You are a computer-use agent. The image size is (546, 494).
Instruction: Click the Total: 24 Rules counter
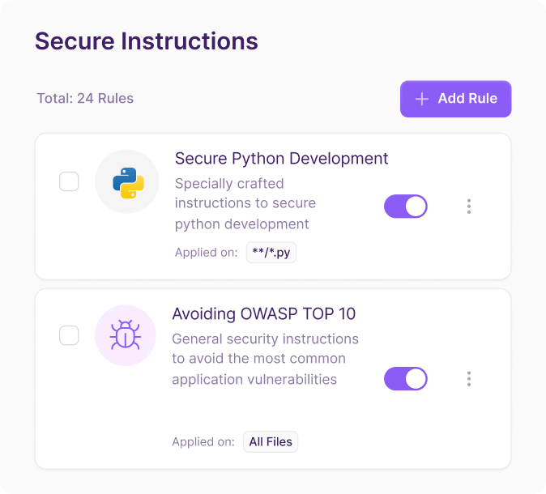tap(85, 99)
